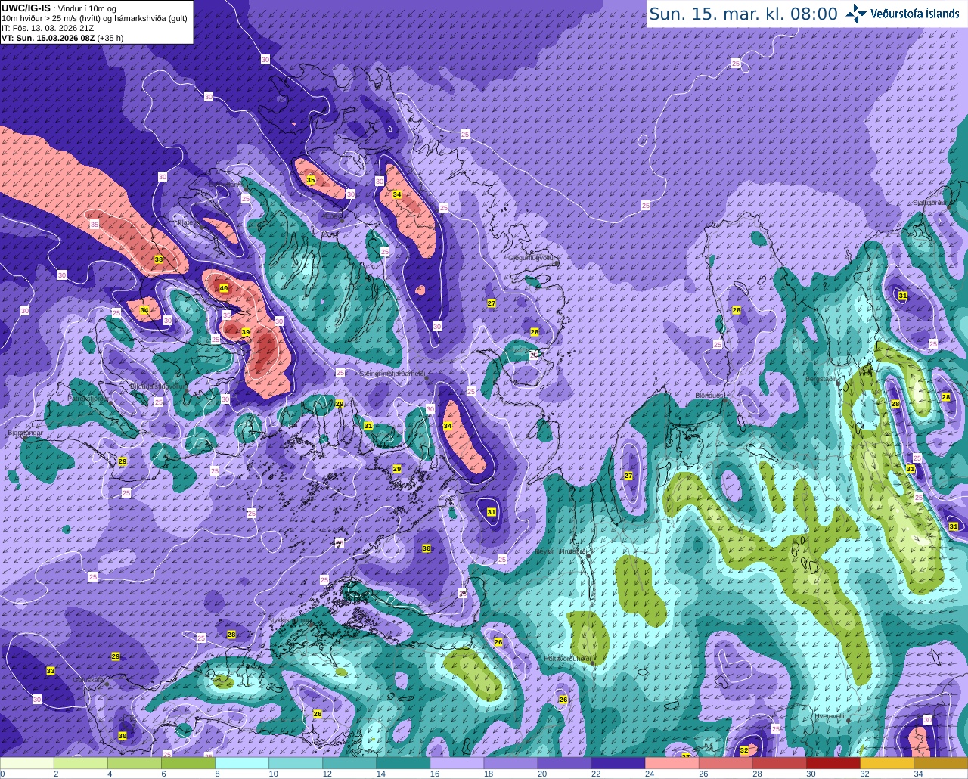Select the 22–24 m/s dark indigo swatch

[618, 763]
